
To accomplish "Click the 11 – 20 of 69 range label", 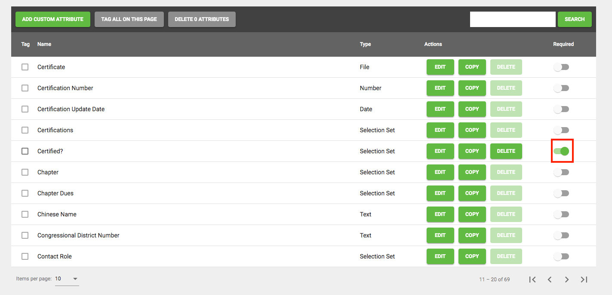I will tap(495, 280).
